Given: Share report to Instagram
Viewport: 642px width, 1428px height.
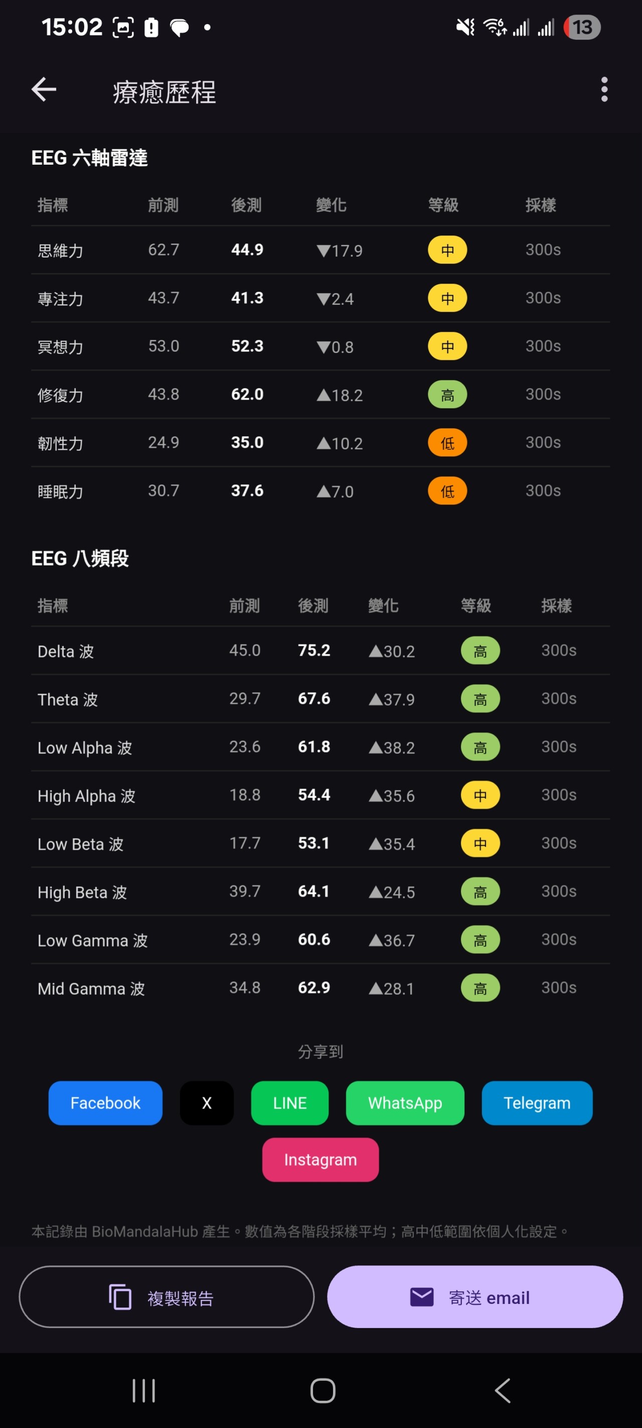Looking at the screenshot, I should (320, 1159).
